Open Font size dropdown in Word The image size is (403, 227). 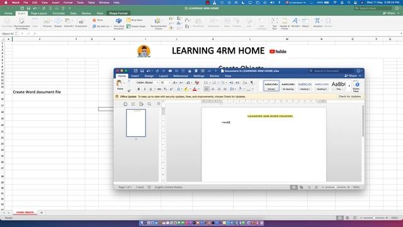[169, 83]
